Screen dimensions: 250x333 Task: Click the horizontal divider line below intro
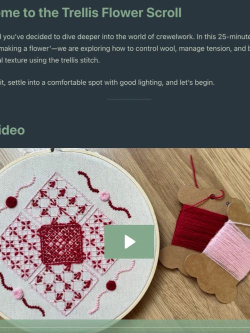[x=129, y=99]
